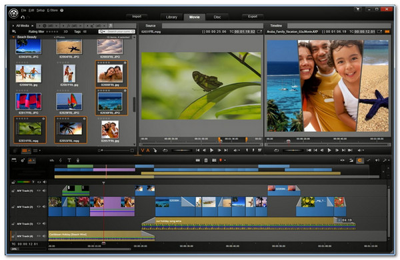Click the Export button

click(253, 16)
